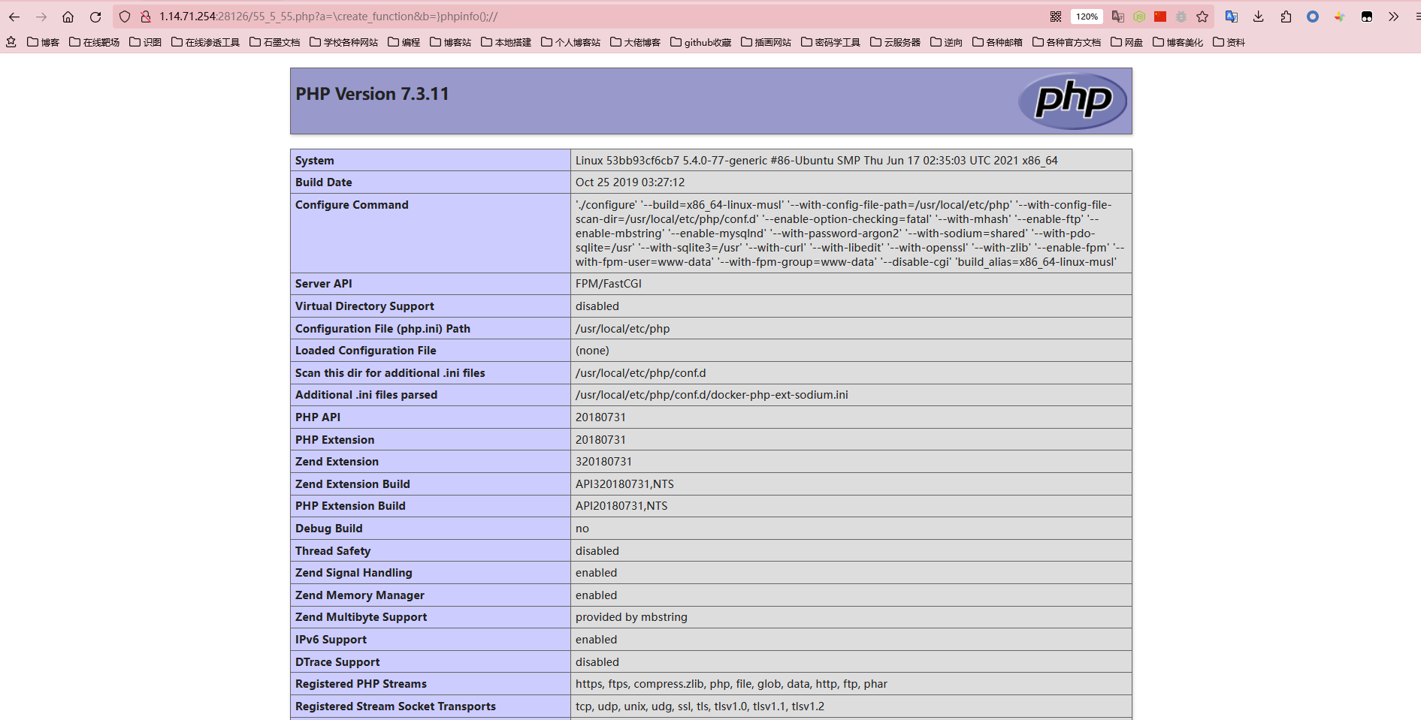Open the home page
The height and width of the screenshot is (720, 1421).
[68, 17]
